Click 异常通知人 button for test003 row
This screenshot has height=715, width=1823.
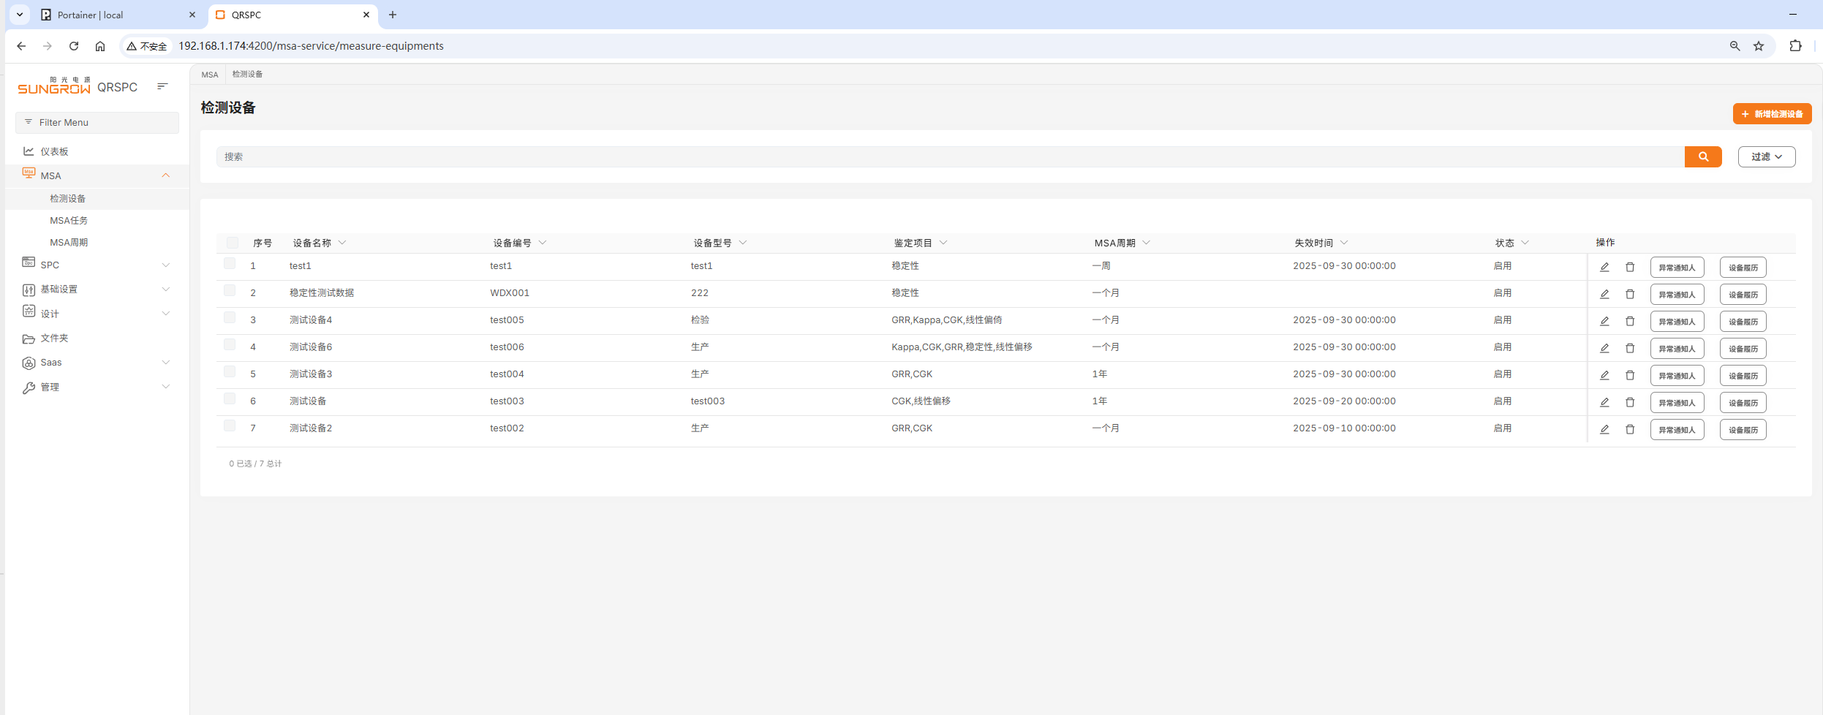click(x=1677, y=403)
